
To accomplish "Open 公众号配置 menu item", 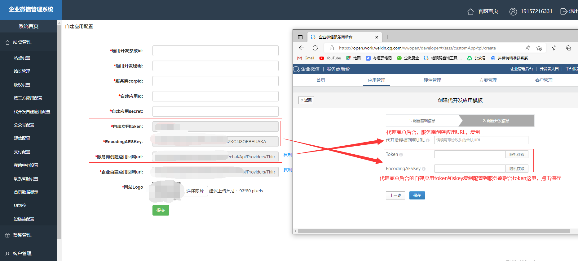I will click(x=24, y=125).
